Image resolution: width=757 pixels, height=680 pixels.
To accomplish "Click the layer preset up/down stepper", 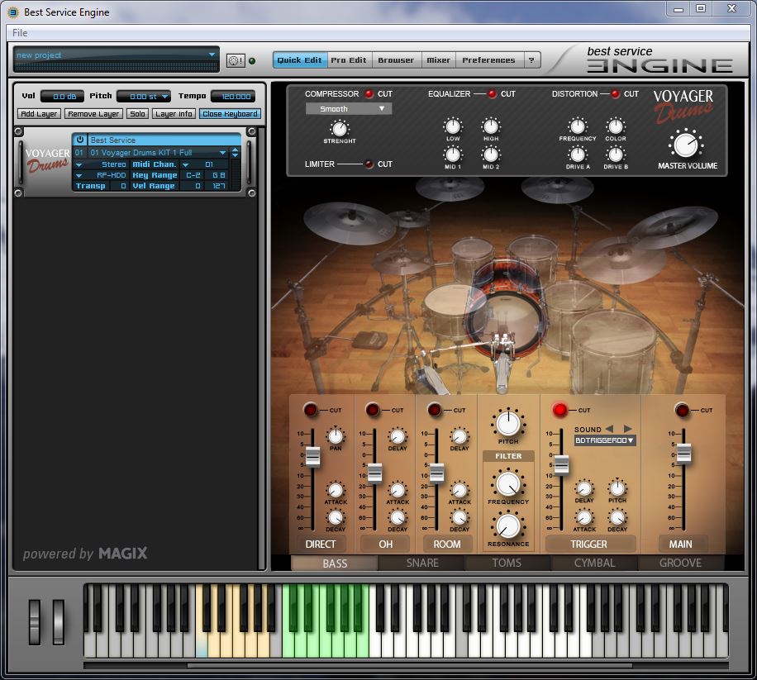I will pyautogui.click(x=235, y=152).
